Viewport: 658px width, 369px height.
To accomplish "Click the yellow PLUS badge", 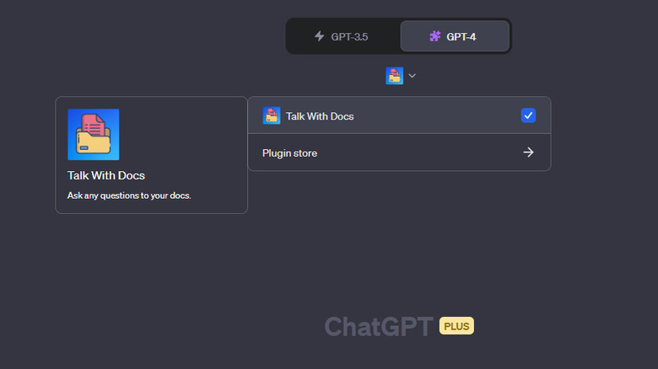I will (x=456, y=326).
